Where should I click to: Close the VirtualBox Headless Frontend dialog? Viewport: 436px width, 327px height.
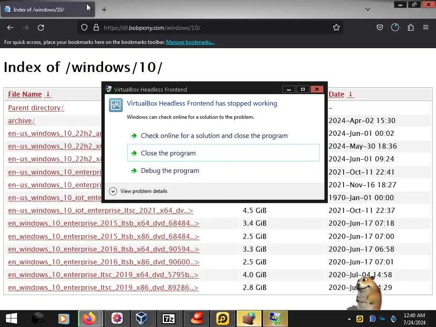point(316,89)
